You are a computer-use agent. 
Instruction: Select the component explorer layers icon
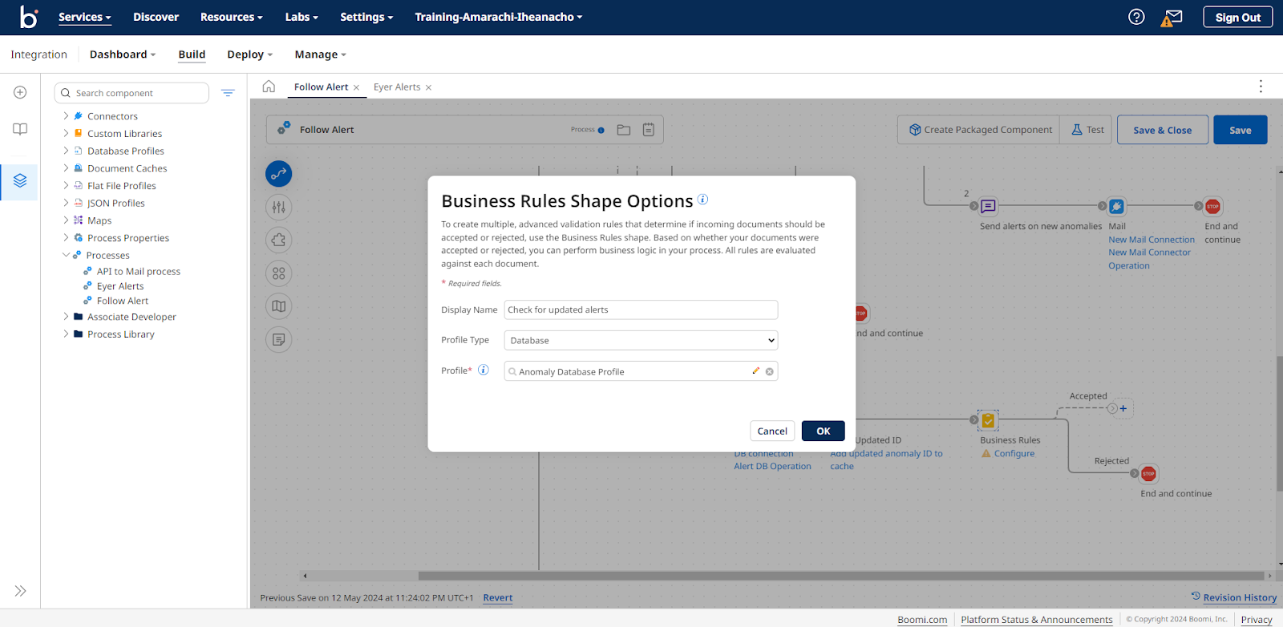pos(20,180)
